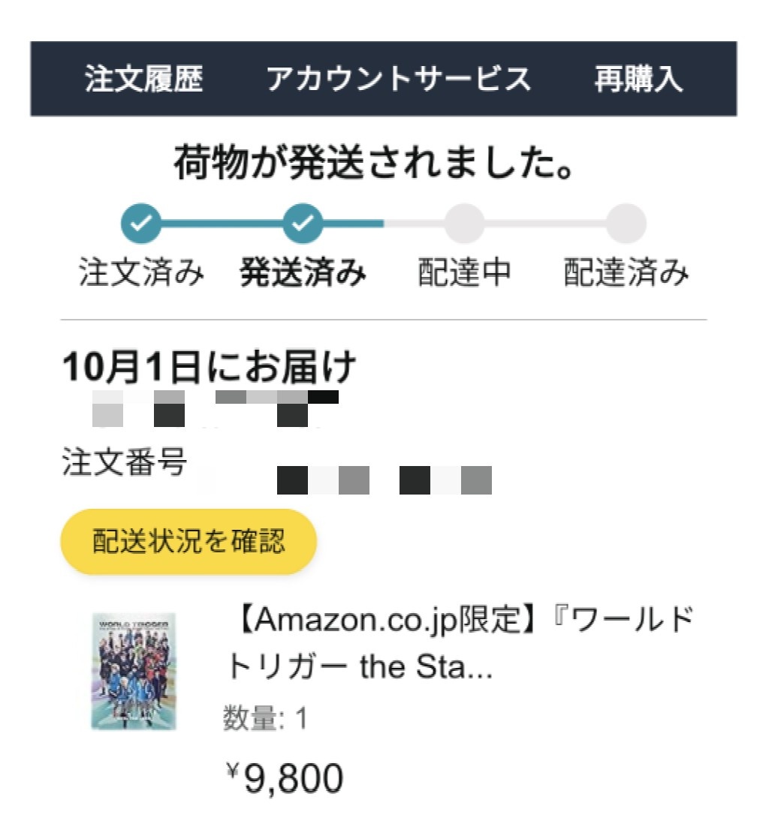
Task: Open the World Trigger product thumbnail
Action: click(x=134, y=670)
